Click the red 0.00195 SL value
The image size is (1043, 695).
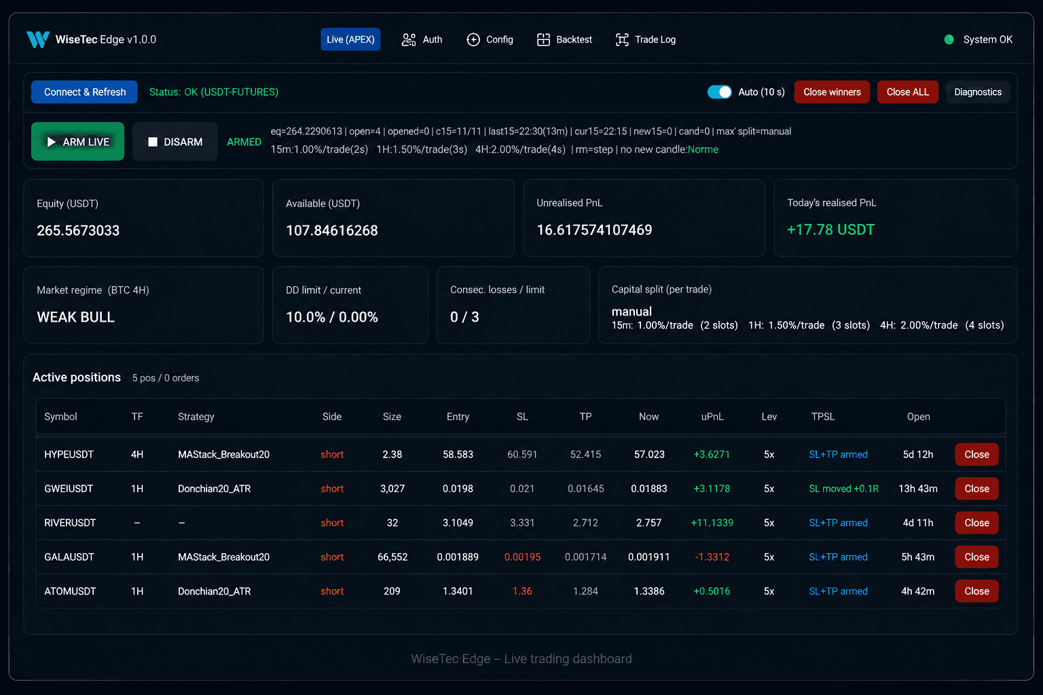point(522,557)
